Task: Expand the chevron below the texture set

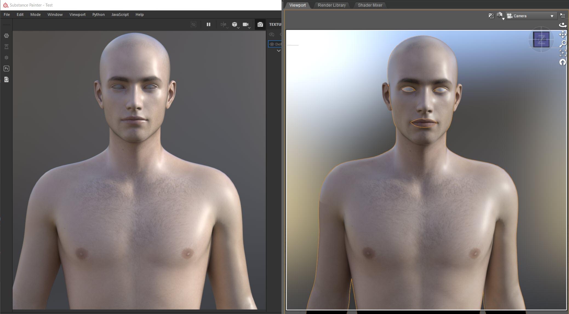Action: [278, 51]
